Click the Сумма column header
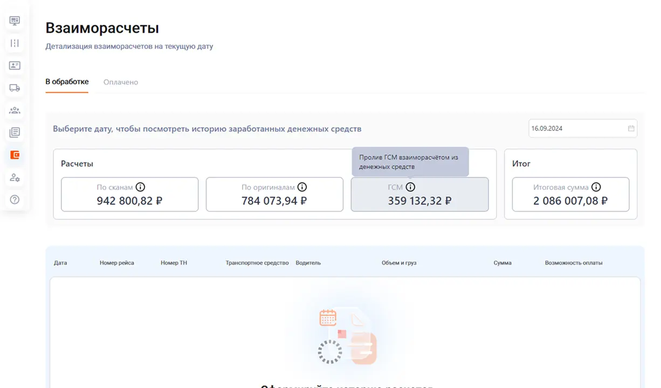 [x=502, y=263]
